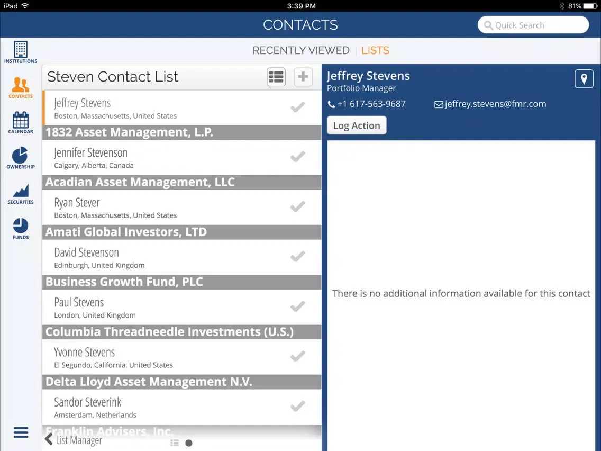Click Columbia Threadneedle Investments (U.S.) header
The image size is (601, 451).
click(x=182, y=332)
